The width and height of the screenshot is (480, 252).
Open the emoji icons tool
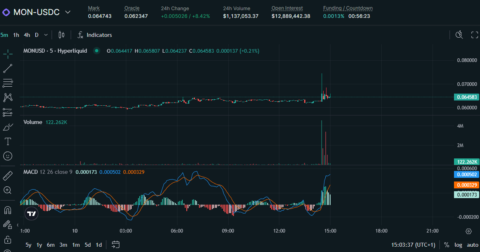point(8,156)
